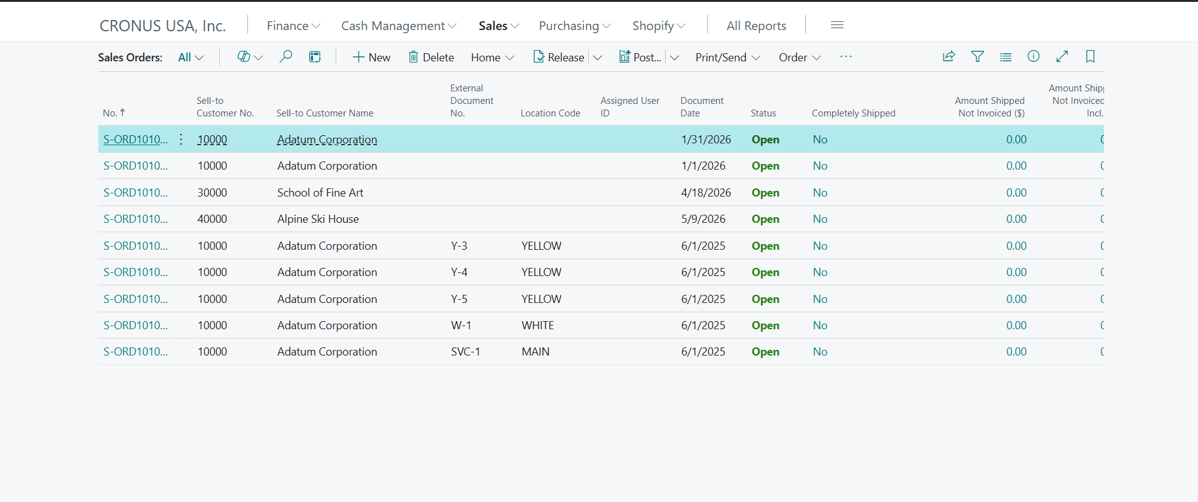Open the Sales menu

[498, 26]
